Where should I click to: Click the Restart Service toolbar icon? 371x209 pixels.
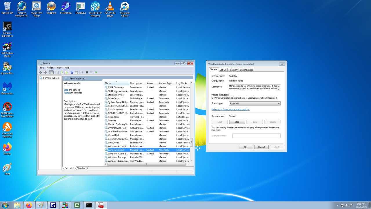pos(96,72)
